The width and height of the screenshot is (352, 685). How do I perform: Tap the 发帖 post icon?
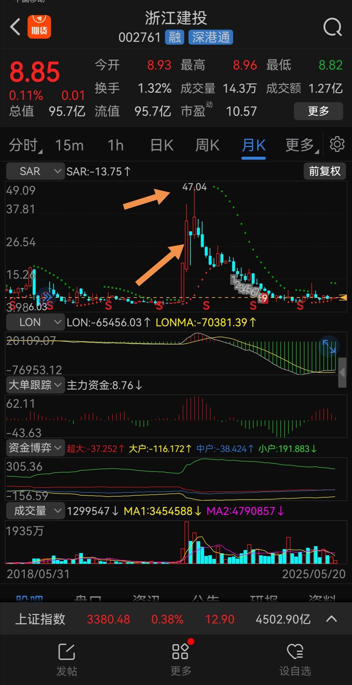66,652
